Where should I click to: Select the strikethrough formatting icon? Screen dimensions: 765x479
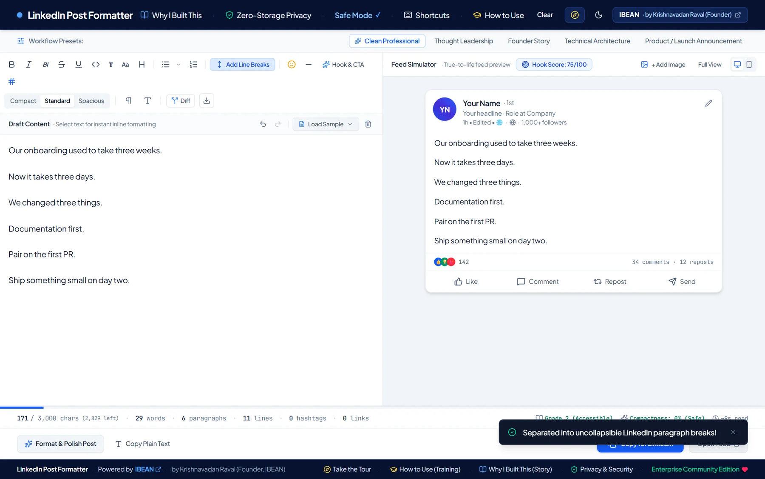point(62,65)
